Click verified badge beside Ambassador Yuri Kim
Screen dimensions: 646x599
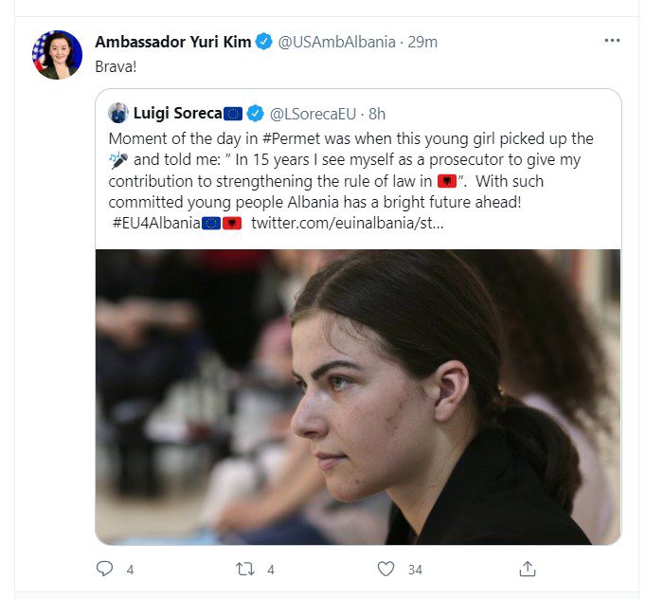click(x=264, y=42)
